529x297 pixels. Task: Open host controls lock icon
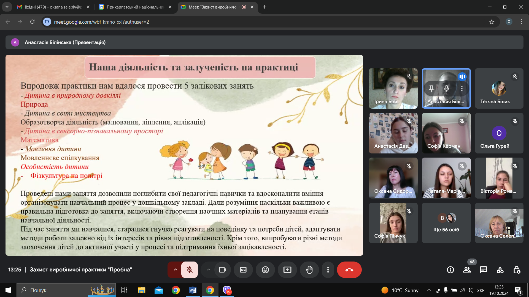click(517, 270)
